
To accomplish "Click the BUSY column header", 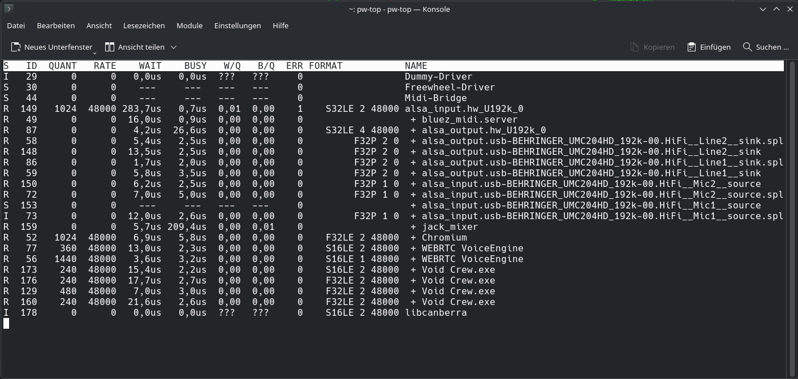I will tap(196, 66).
